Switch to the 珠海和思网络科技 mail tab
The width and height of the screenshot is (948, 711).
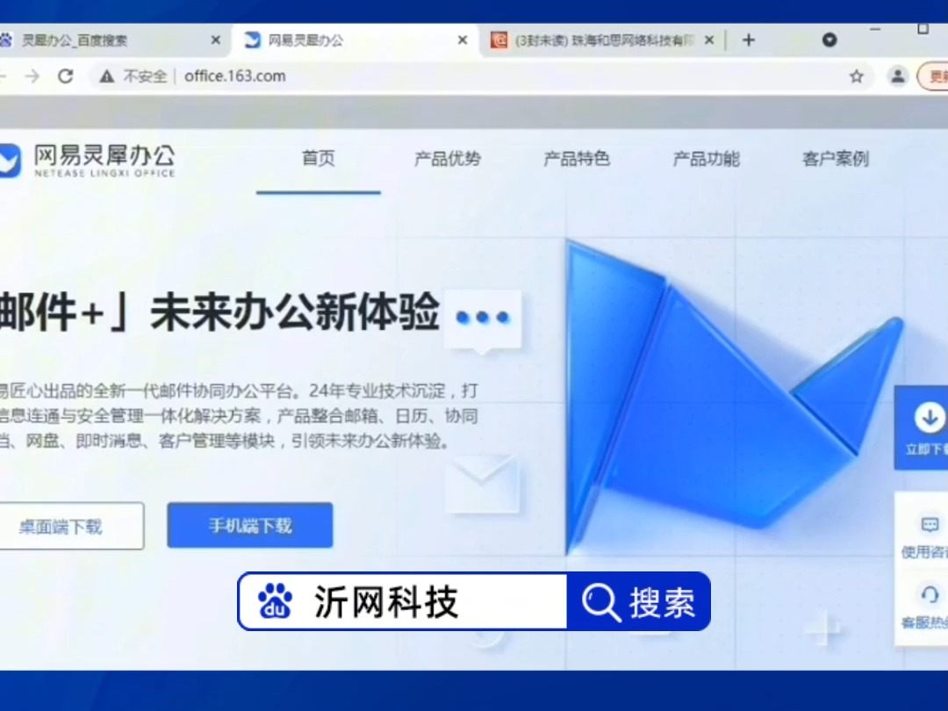coord(601,40)
